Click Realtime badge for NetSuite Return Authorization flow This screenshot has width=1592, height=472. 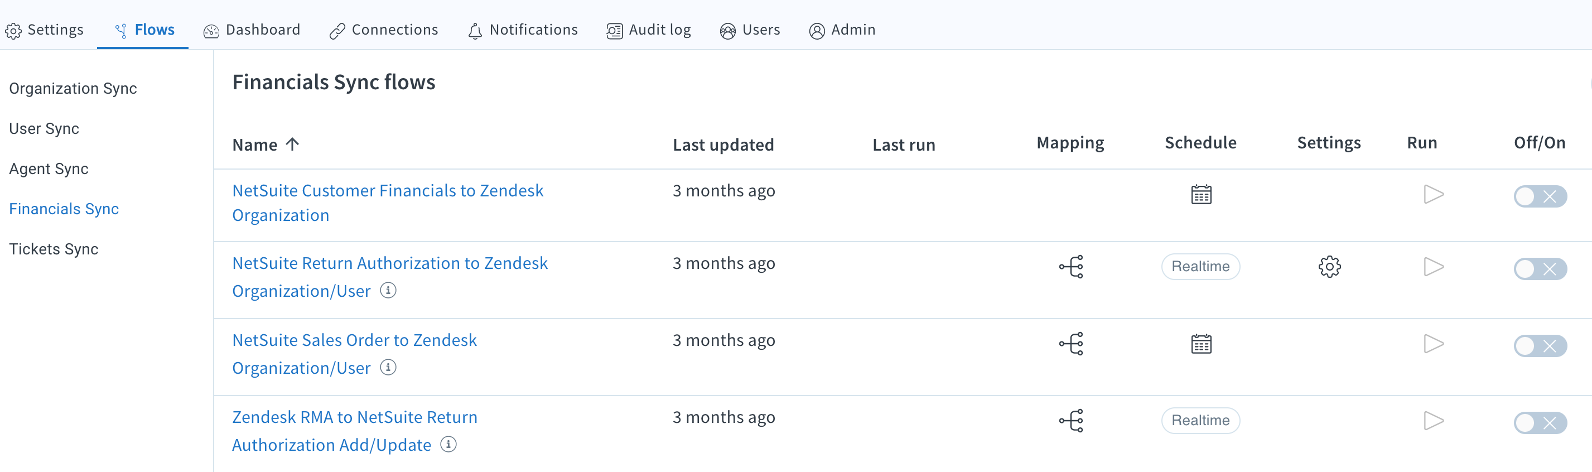click(1200, 267)
